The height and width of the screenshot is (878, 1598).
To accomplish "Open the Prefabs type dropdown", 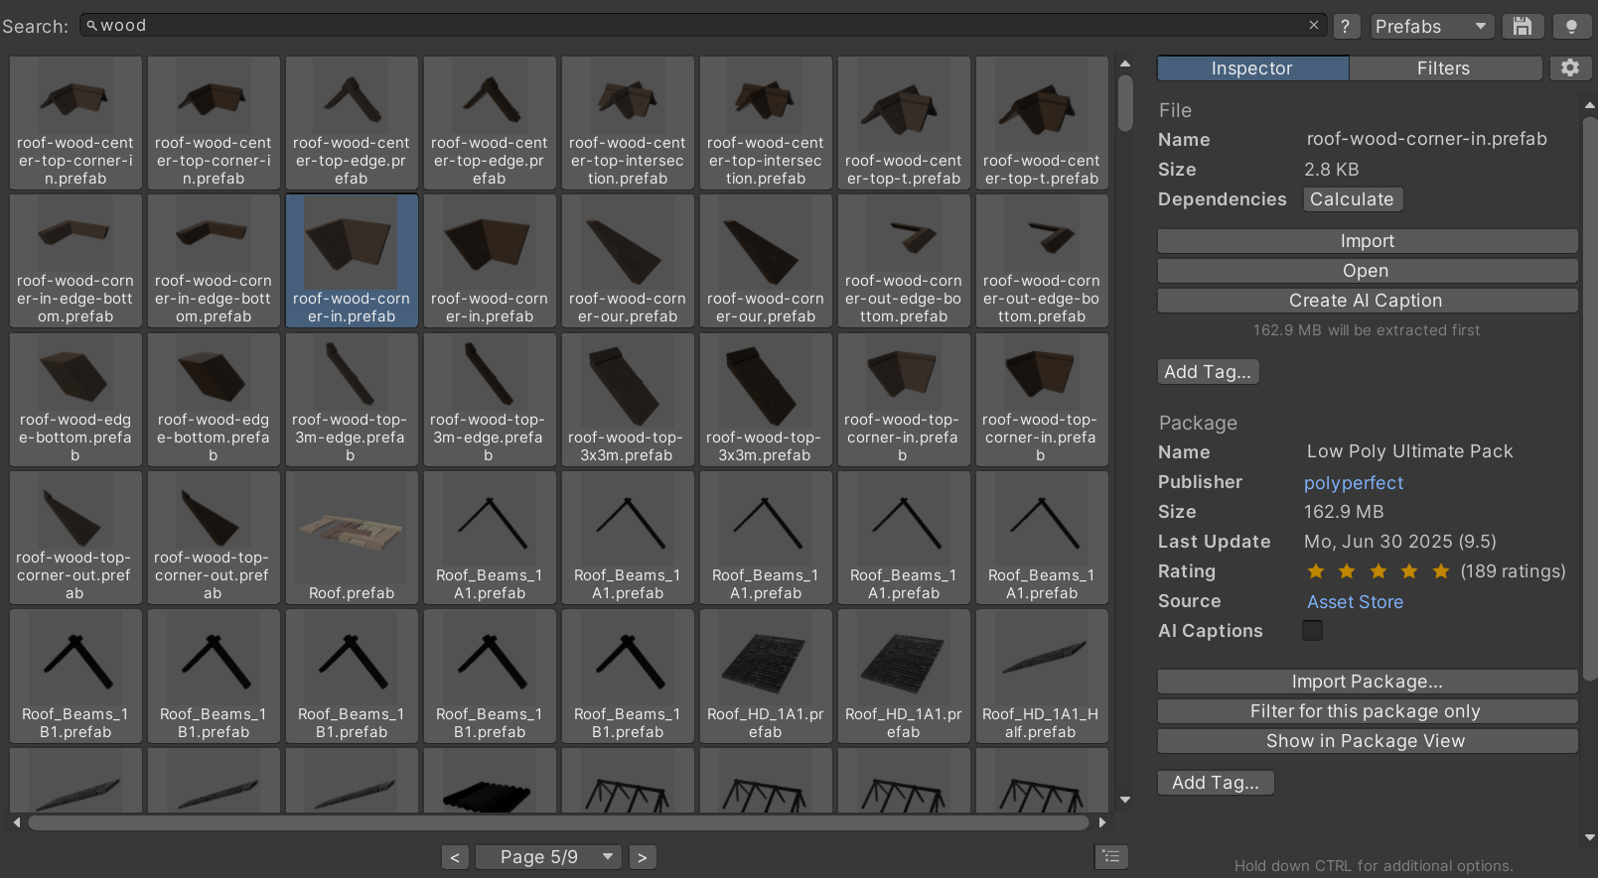I will 1431,27.
